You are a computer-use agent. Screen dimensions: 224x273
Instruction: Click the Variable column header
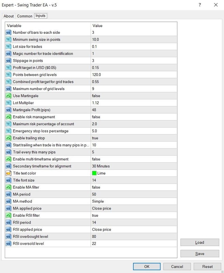click(48, 26)
